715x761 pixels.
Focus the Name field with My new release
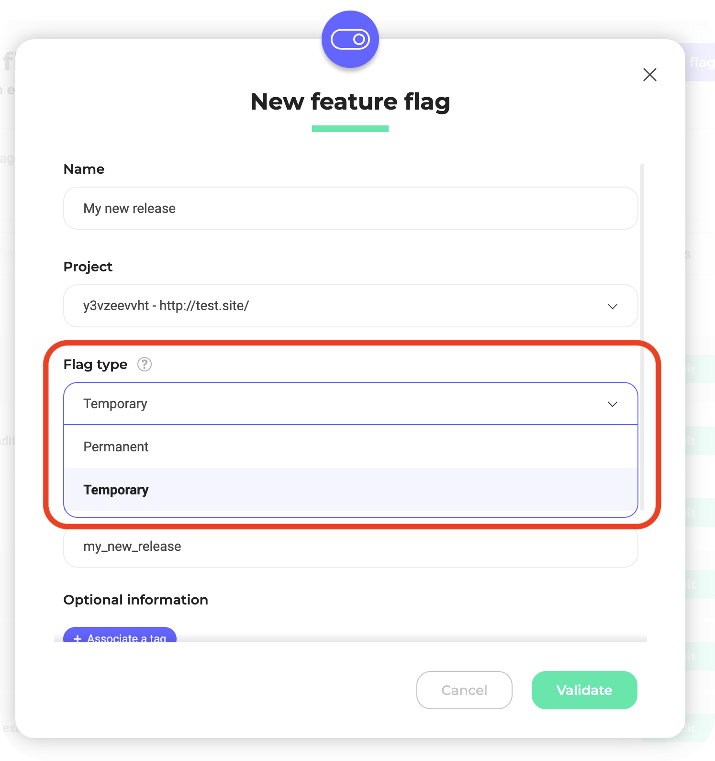[350, 209]
